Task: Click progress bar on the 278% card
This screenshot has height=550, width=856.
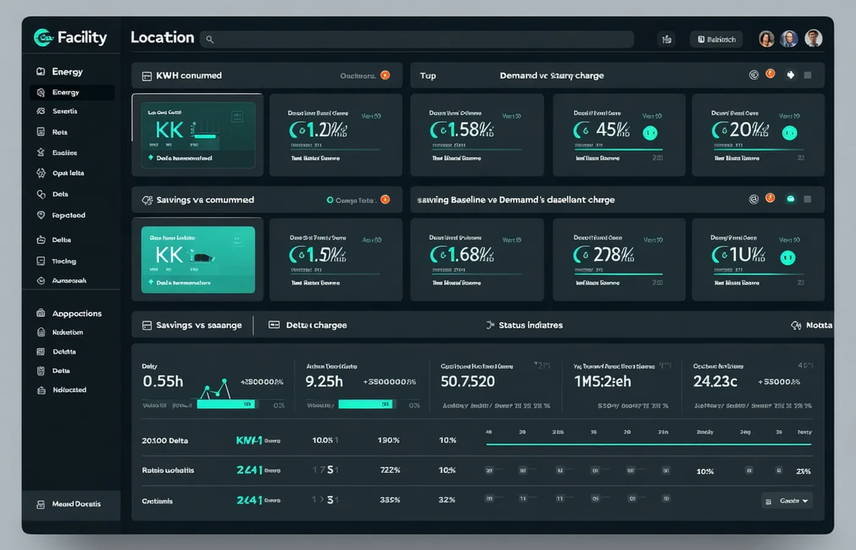Action: tap(619, 274)
